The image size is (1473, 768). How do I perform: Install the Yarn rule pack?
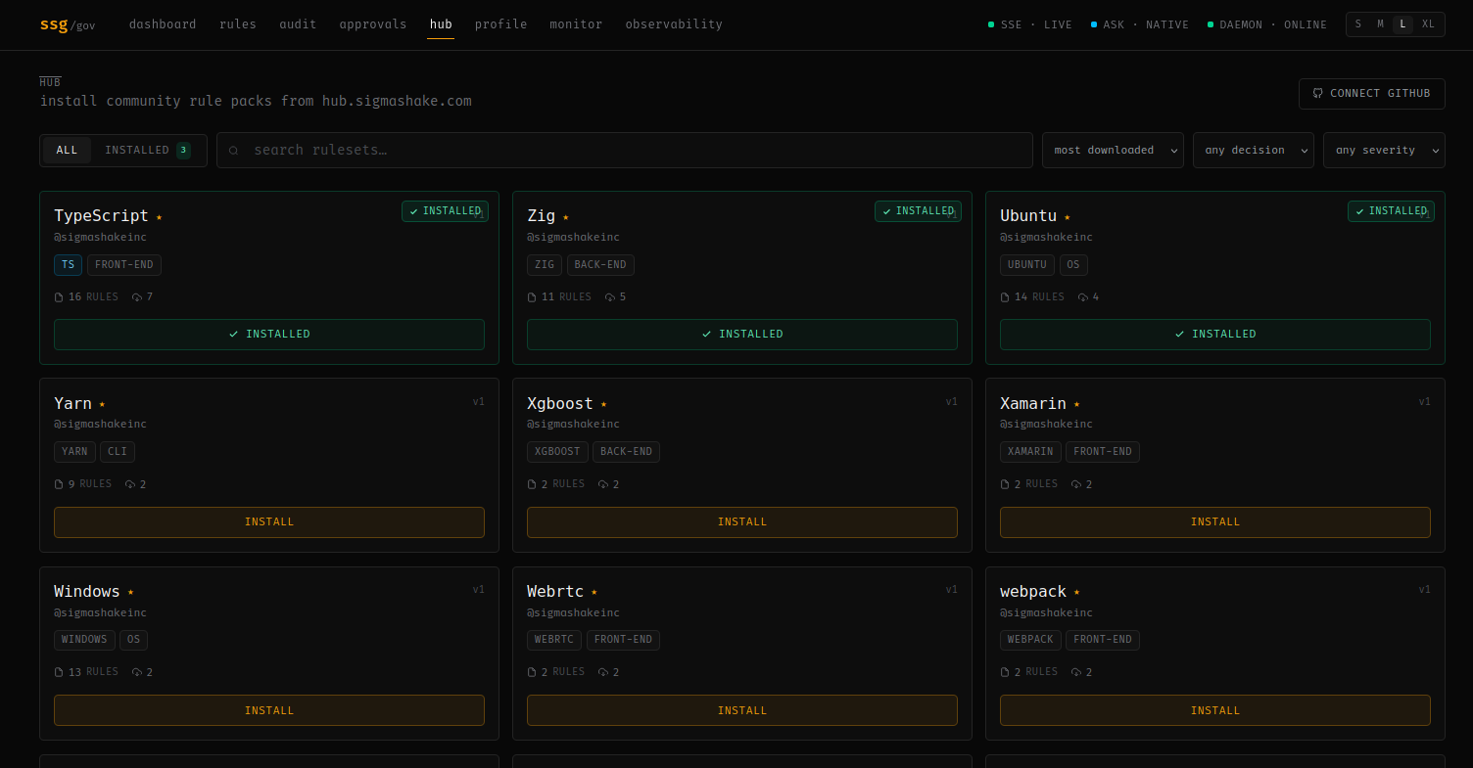pos(269,522)
